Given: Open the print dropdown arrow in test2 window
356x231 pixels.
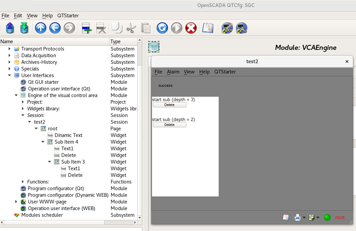Looking at the screenshot, I should pos(304,218).
